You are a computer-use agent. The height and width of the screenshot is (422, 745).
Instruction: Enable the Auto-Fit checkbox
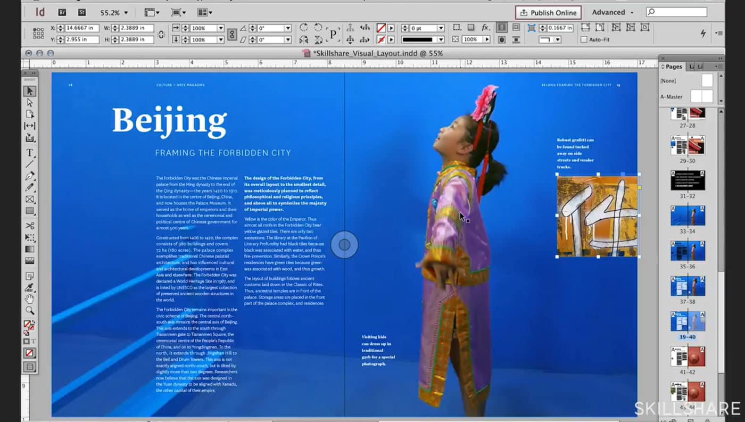coord(583,38)
